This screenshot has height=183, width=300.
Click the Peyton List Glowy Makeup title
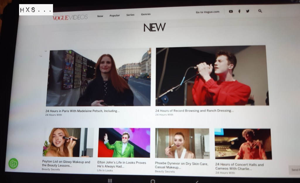click(x=66, y=163)
